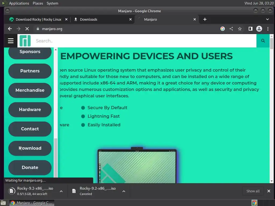Close the downloads shelf

[269, 191]
